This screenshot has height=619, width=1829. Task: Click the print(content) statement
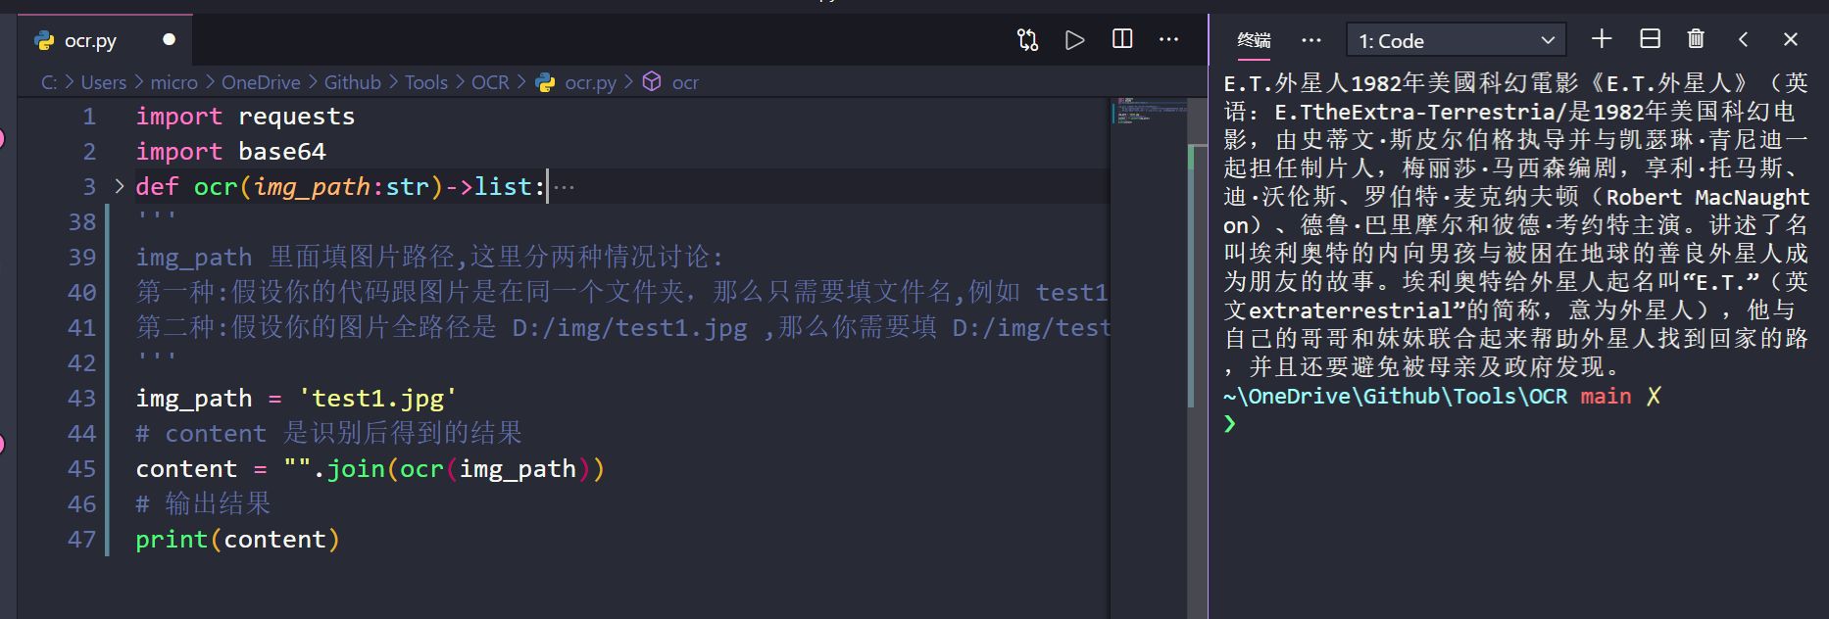coord(237,540)
